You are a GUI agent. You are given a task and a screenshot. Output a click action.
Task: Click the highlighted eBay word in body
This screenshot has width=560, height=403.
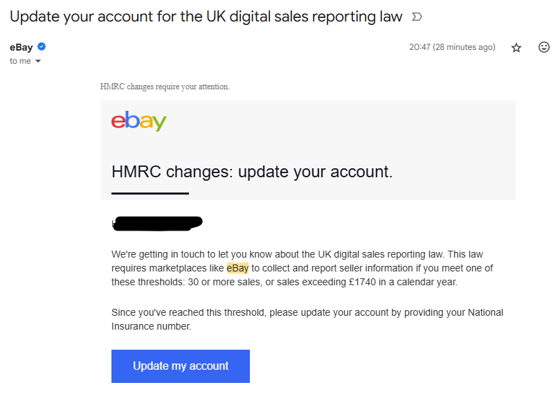point(237,268)
